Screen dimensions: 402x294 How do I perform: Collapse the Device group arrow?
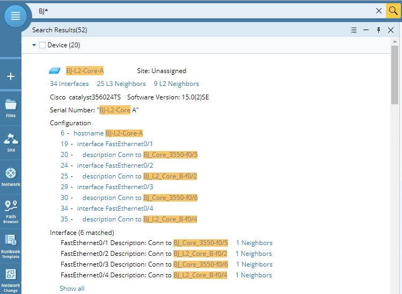pos(34,46)
